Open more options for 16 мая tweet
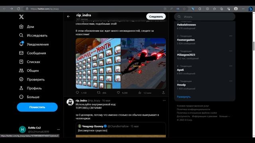Screen dimensions: 255x143 point(164,100)
